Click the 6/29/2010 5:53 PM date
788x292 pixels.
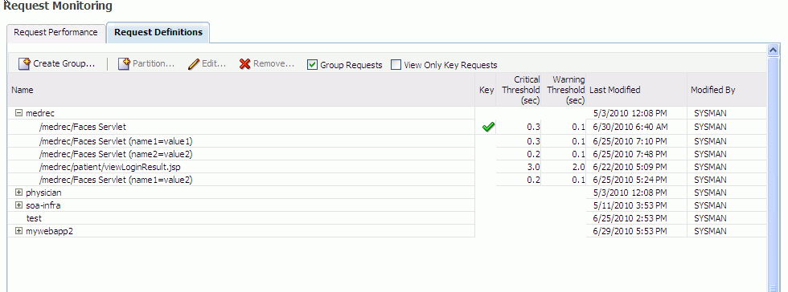[630, 231]
